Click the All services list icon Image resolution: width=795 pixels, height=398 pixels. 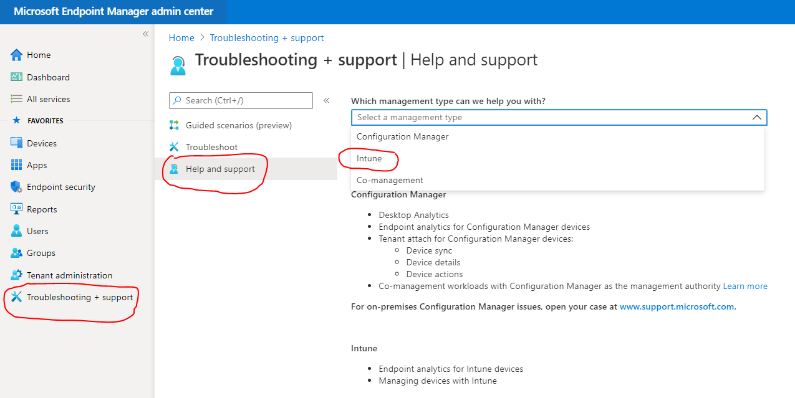click(x=17, y=99)
